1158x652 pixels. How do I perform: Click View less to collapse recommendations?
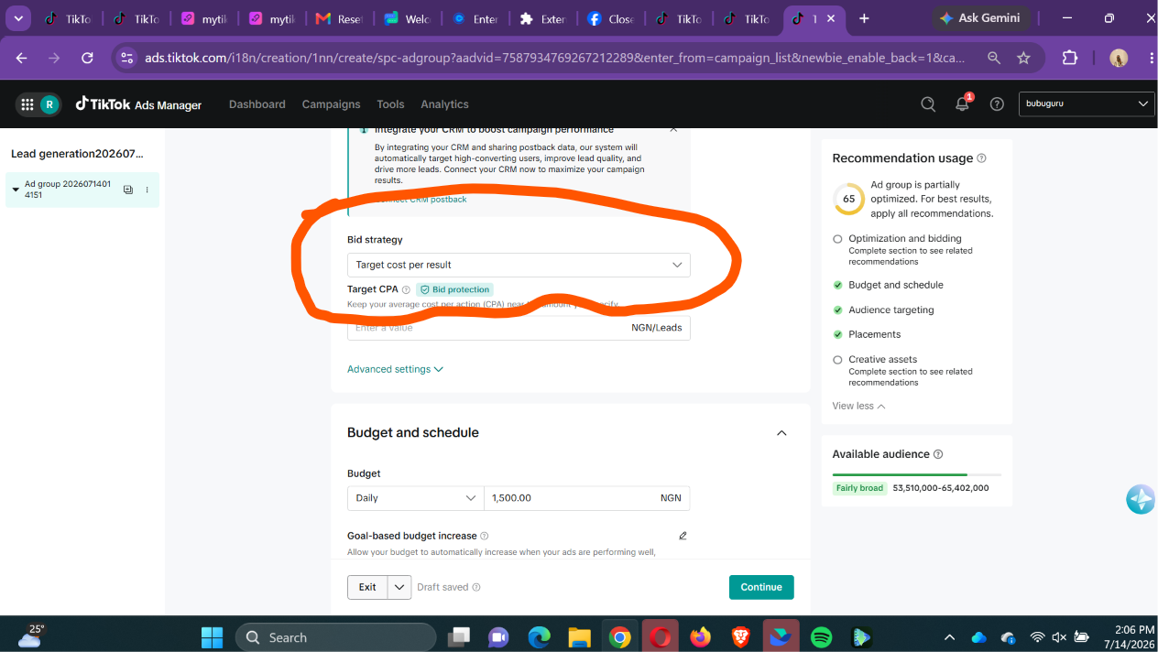pyautogui.click(x=858, y=406)
